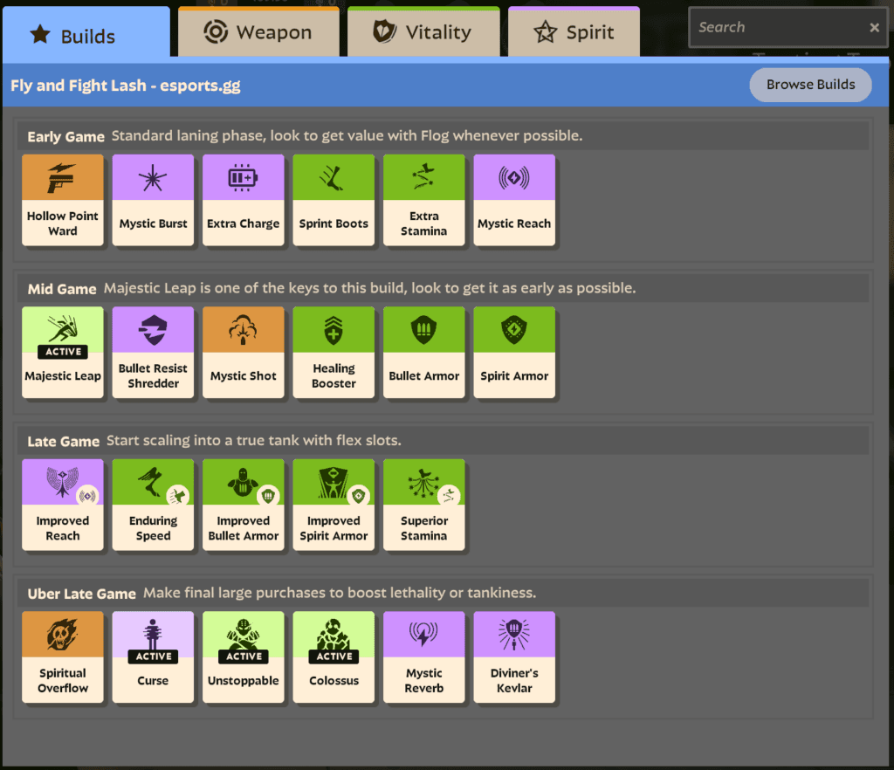
Task: Click the Browse Builds button
Action: (810, 85)
